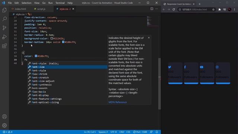The height and width of the screenshot is (134, 238).
Task: Select the font-stretch suggestion
Action: [67, 77]
